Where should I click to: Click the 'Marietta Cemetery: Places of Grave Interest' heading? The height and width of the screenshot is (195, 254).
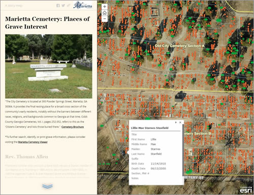[x=47, y=23]
